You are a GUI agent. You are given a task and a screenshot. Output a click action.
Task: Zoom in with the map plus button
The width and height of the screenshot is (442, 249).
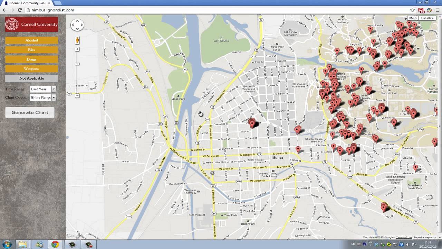77,49
